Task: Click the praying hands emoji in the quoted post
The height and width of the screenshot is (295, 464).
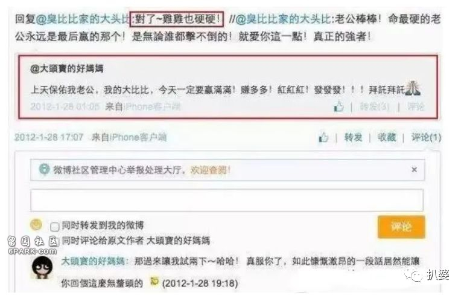Action: click(413, 88)
